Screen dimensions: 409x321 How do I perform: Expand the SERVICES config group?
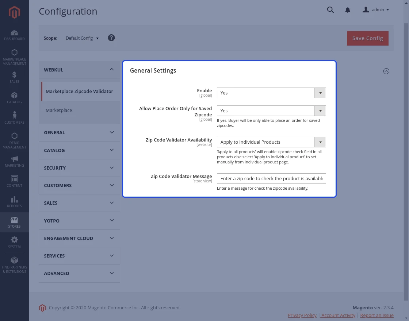coord(79,256)
